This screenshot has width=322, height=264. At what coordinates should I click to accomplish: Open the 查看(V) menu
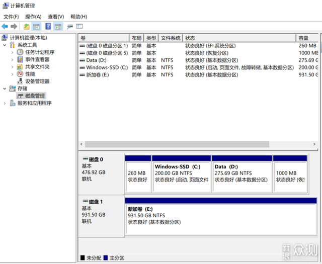[56, 17]
